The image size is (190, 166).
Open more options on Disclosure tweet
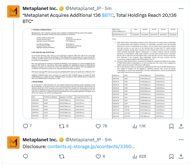click(181, 140)
